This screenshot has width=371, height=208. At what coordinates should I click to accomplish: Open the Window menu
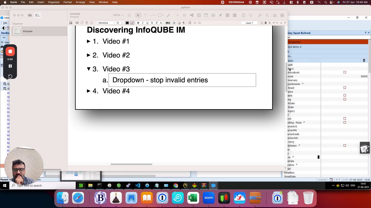[x=103, y=2]
